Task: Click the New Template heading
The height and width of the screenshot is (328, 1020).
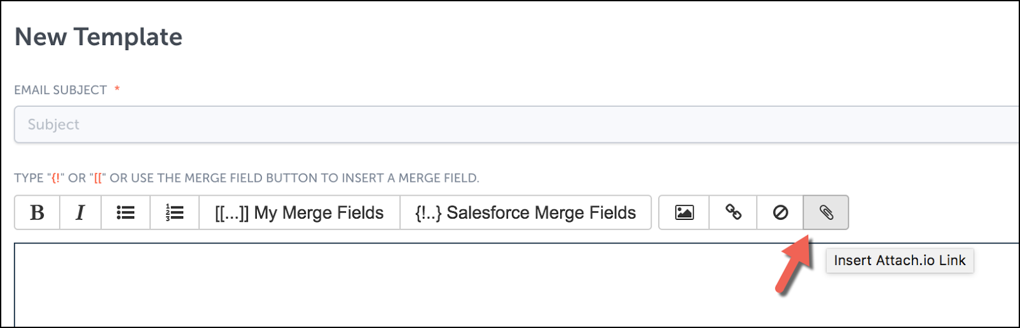Action: pyautogui.click(x=99, y=37)
